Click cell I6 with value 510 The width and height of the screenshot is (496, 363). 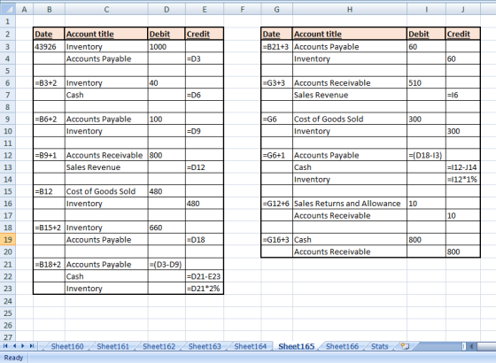[x=426, y=83]
